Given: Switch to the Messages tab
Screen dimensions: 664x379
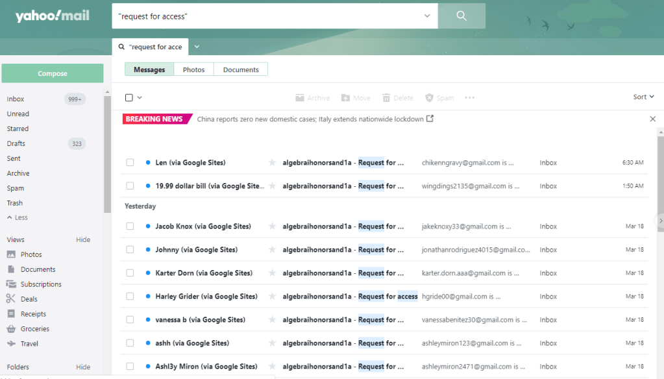Looking at the screenshot, I should (149, 69).
